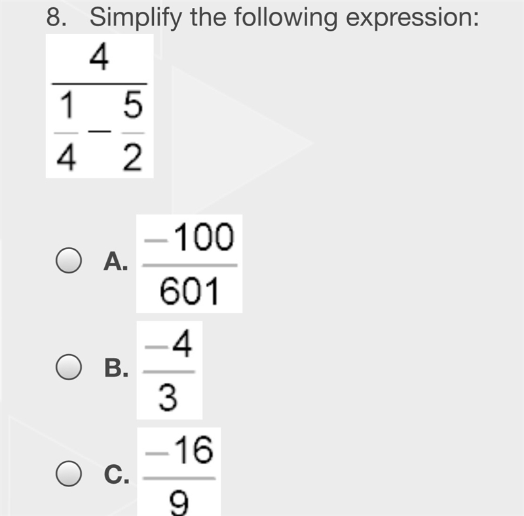Click the 'B.' option label
Viewport: 524px width, 516px height.
(116, 368)
